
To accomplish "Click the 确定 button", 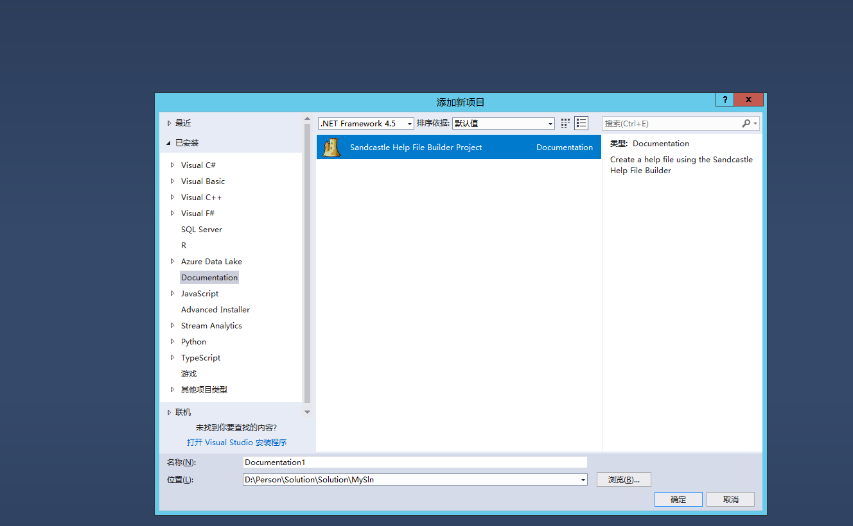I will click(678, 500).
